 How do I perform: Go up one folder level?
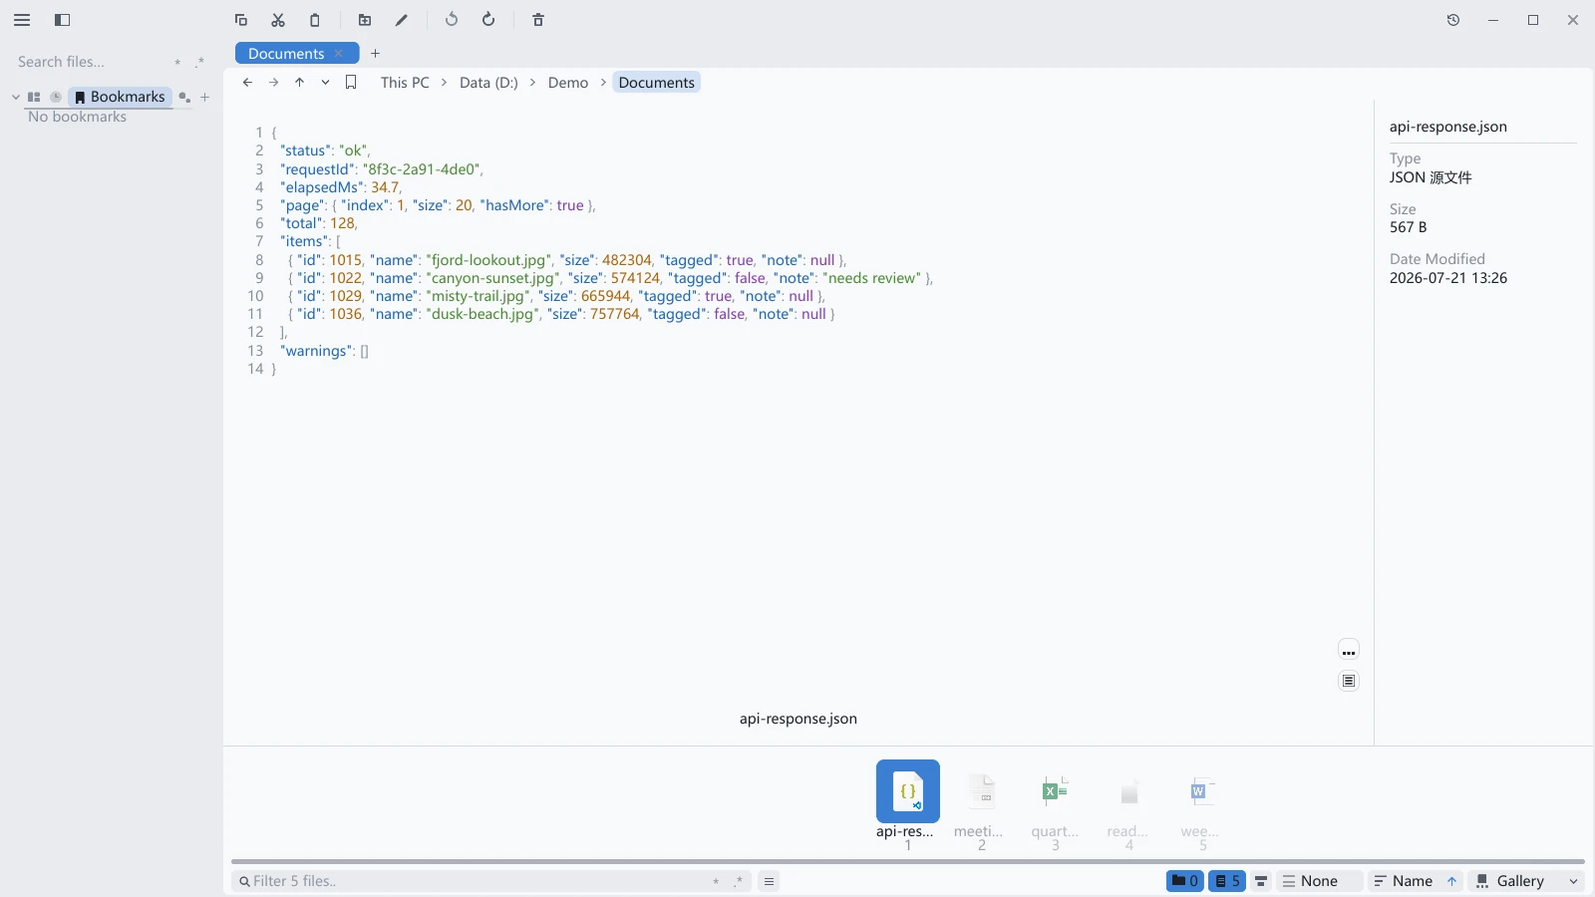(x=299, y=83)
